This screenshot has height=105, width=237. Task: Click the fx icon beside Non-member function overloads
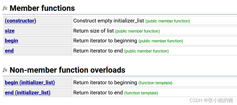pyautogui.click(x=5, y=70)
